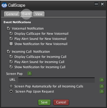The width and height of the screenshot is (107, 108).
Task: Click the CallScape CS logo icon
Action: pyautogui.click(x=4, y=5)
